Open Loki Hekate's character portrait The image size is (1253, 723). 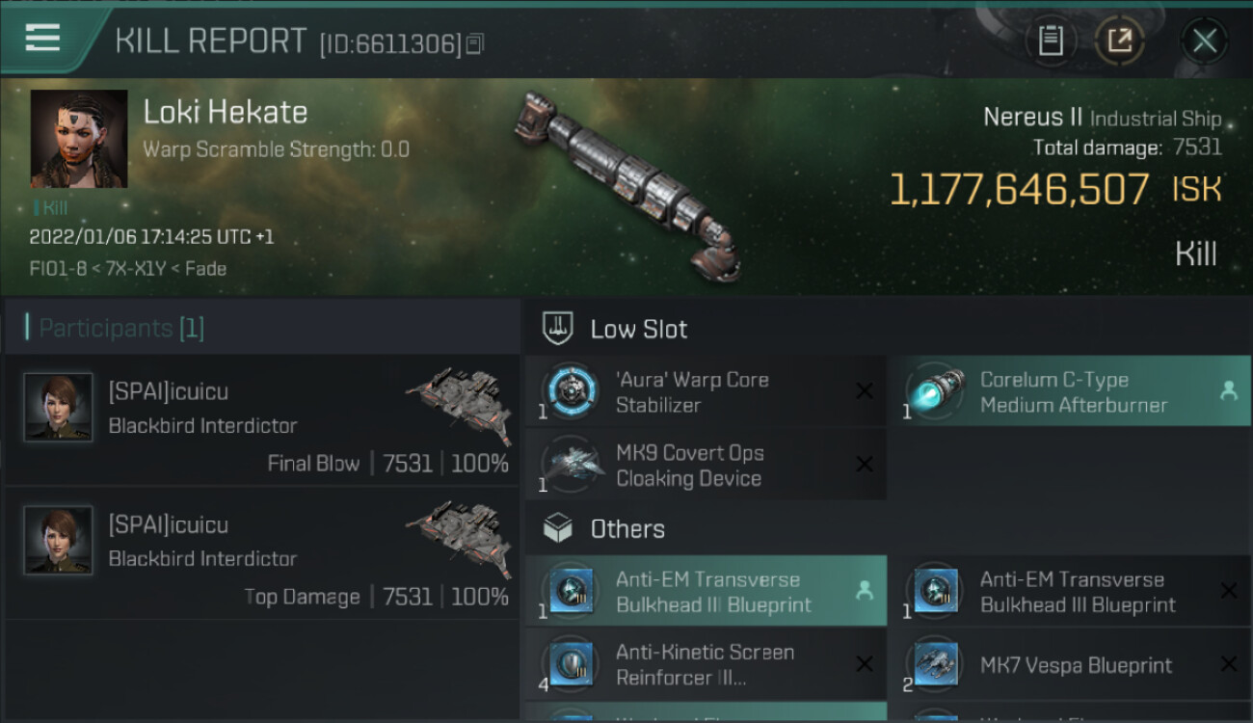(79, 139)
